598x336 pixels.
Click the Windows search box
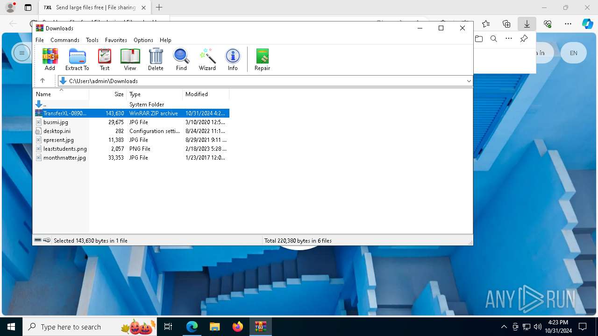(89, 327)
